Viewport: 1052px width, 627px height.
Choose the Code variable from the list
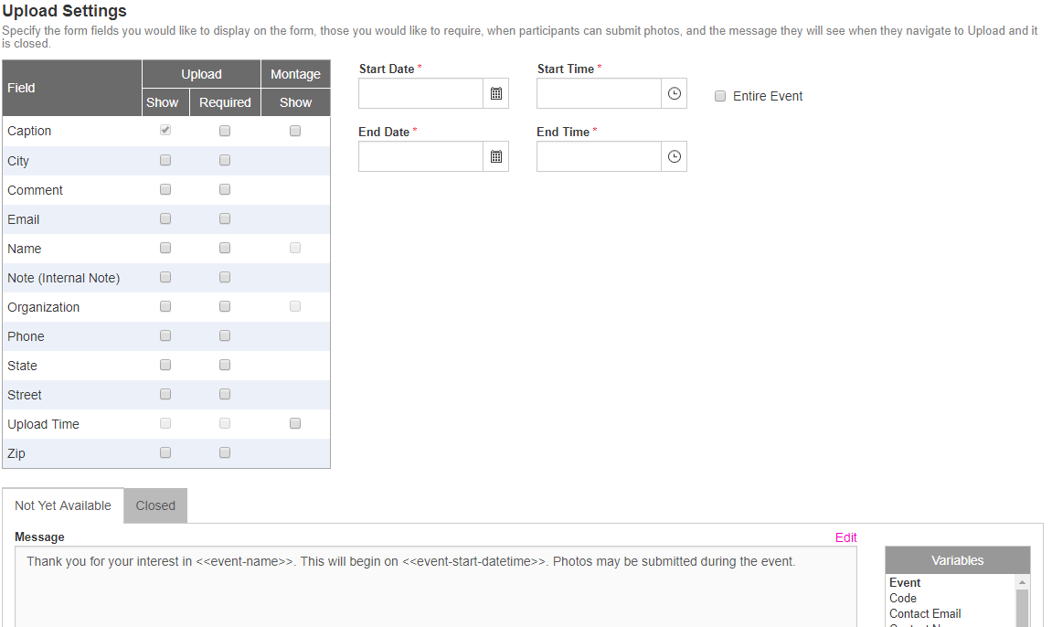(x=903, y=598)
